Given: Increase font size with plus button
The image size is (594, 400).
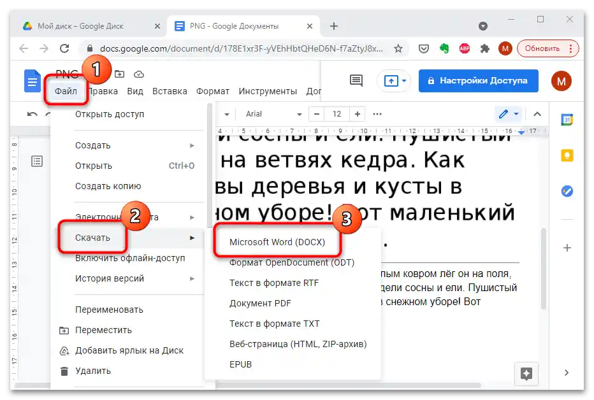Looking at the screenshot, I should coord(357,114).
